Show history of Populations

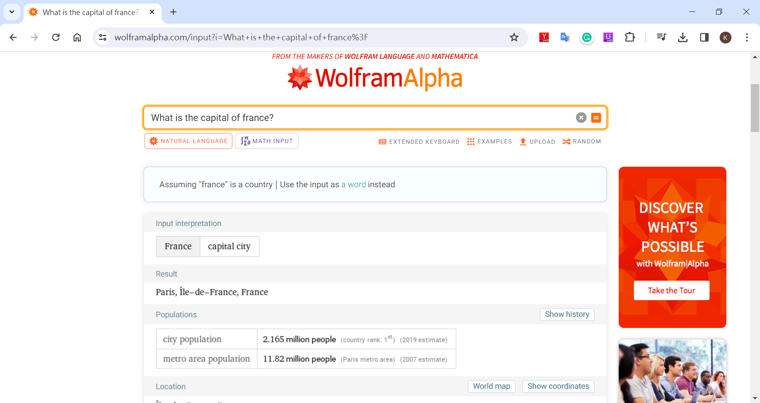coord(566,314)
